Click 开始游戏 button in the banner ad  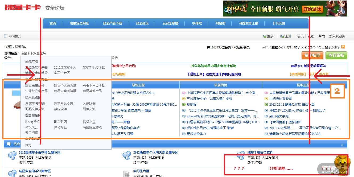point(312,9)
